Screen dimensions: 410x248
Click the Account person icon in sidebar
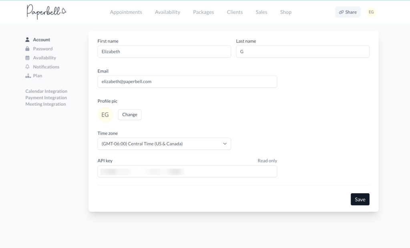[28, 40]
